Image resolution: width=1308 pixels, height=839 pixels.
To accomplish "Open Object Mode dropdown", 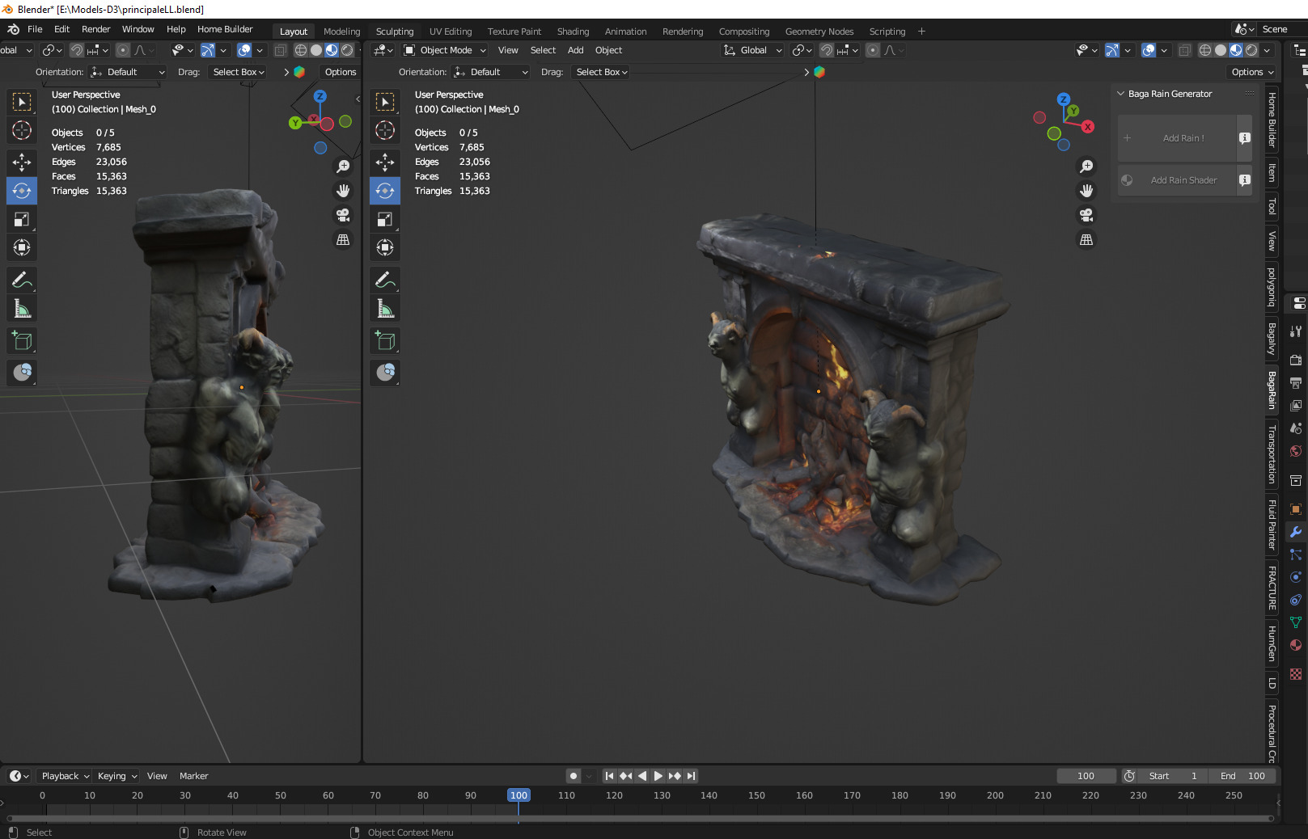I will tap(446, 50).
